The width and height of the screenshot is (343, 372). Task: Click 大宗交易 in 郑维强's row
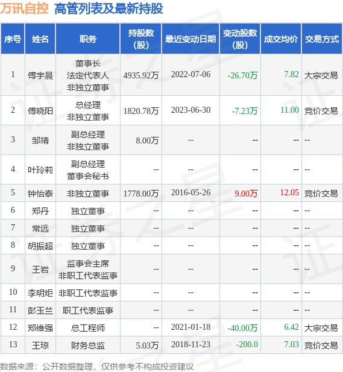coord(321,328)
